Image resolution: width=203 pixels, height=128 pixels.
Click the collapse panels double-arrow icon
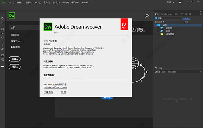point(201,11)
